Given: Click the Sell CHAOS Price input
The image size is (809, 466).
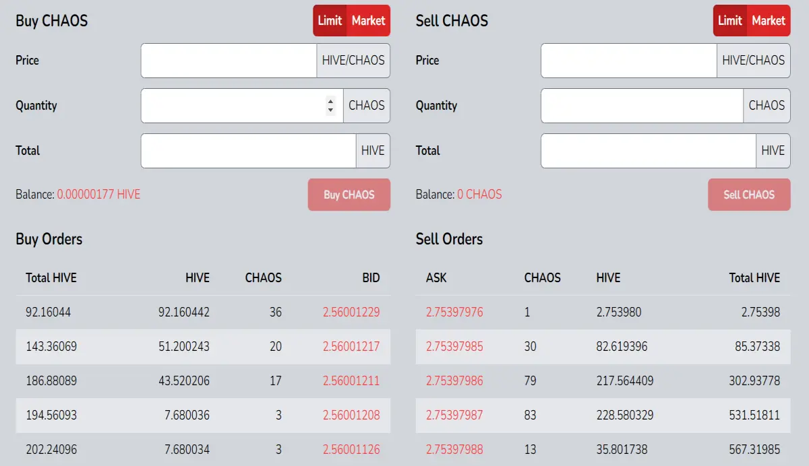Looking at the screenshot, I should pos(629,61).
